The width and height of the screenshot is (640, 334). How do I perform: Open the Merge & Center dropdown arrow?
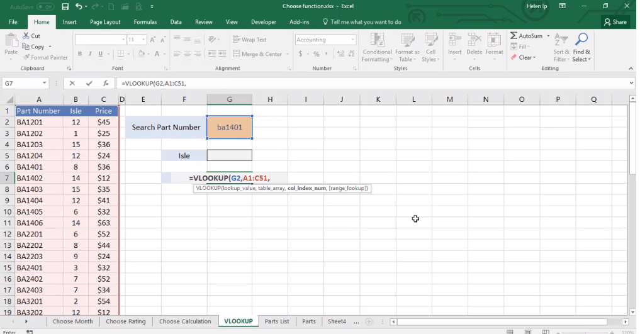(x=288, y=54)
